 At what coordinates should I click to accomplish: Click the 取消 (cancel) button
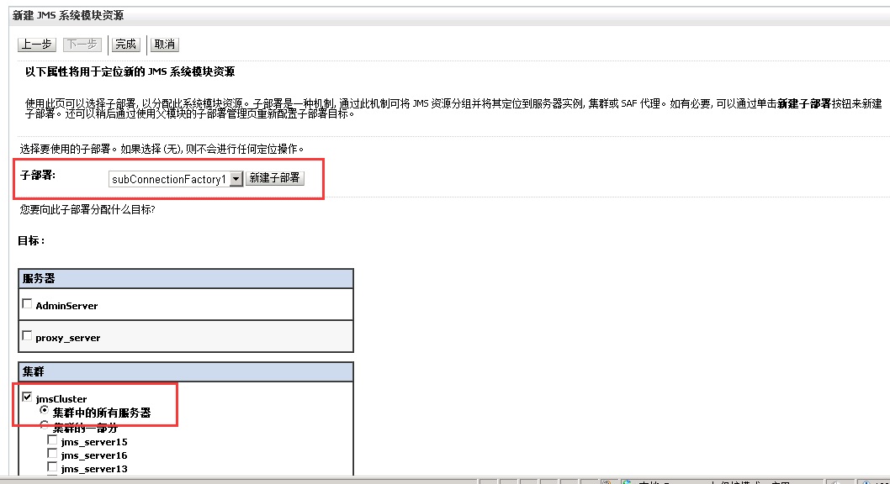[x=165, y=45]
